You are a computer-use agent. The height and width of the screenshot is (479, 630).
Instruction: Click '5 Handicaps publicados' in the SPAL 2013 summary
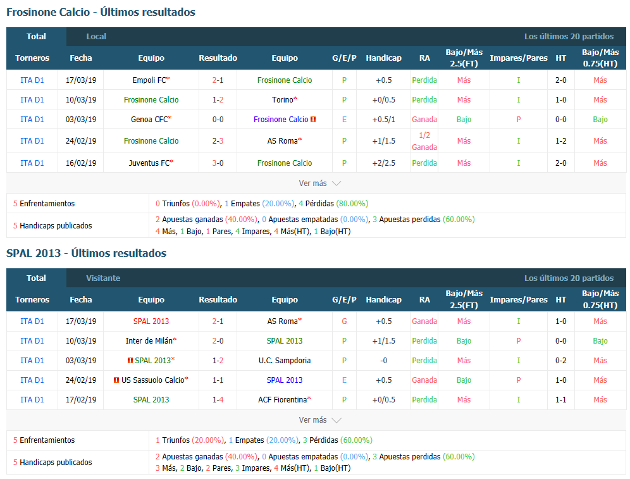click(52, 463)
